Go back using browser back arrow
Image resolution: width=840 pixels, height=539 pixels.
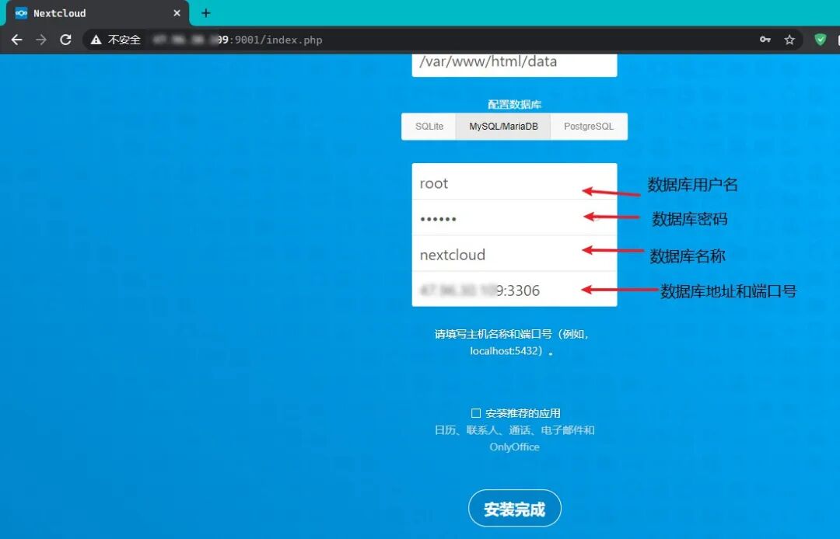(16, 40)
